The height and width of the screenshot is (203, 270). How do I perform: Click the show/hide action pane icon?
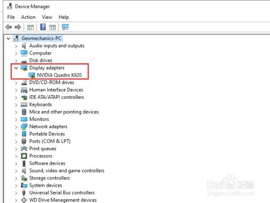pos(53,27)
